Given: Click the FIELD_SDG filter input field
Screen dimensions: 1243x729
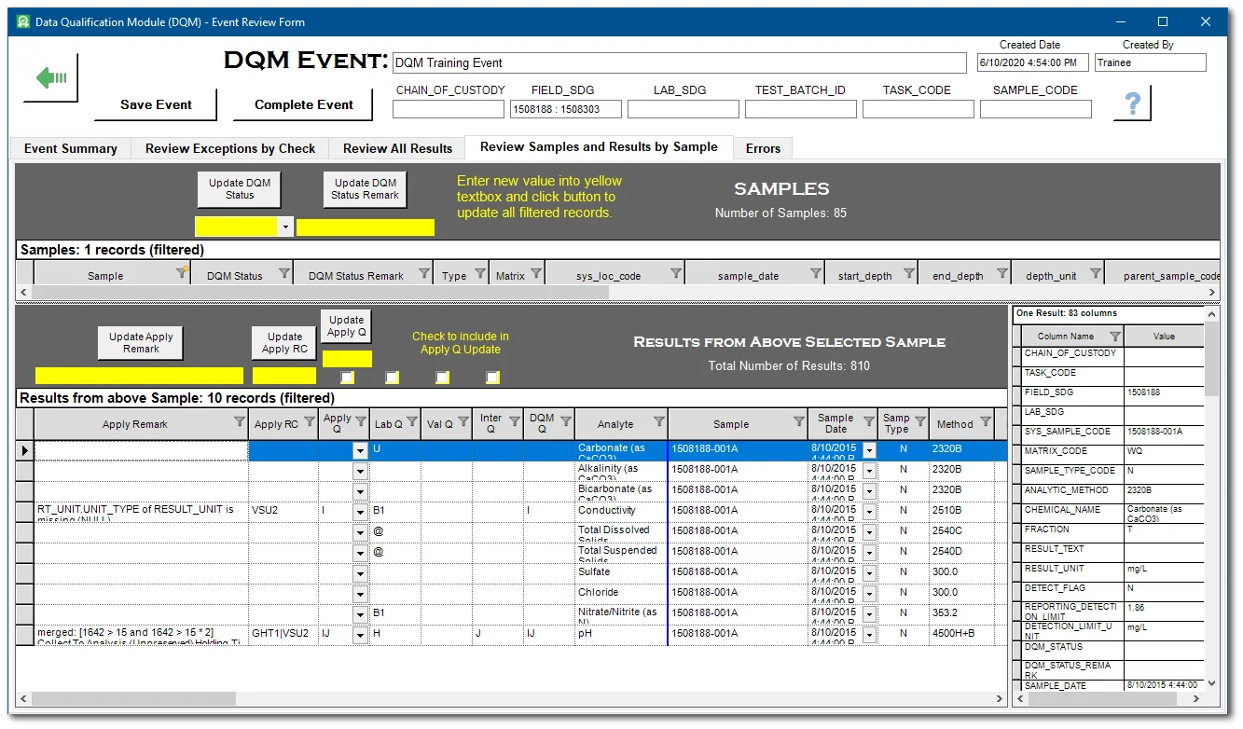Looking at the screenshot, I should 566,109.
